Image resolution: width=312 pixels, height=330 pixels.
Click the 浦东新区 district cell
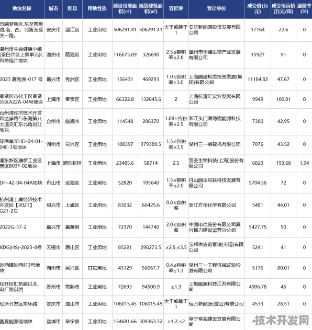pos(72,163)
